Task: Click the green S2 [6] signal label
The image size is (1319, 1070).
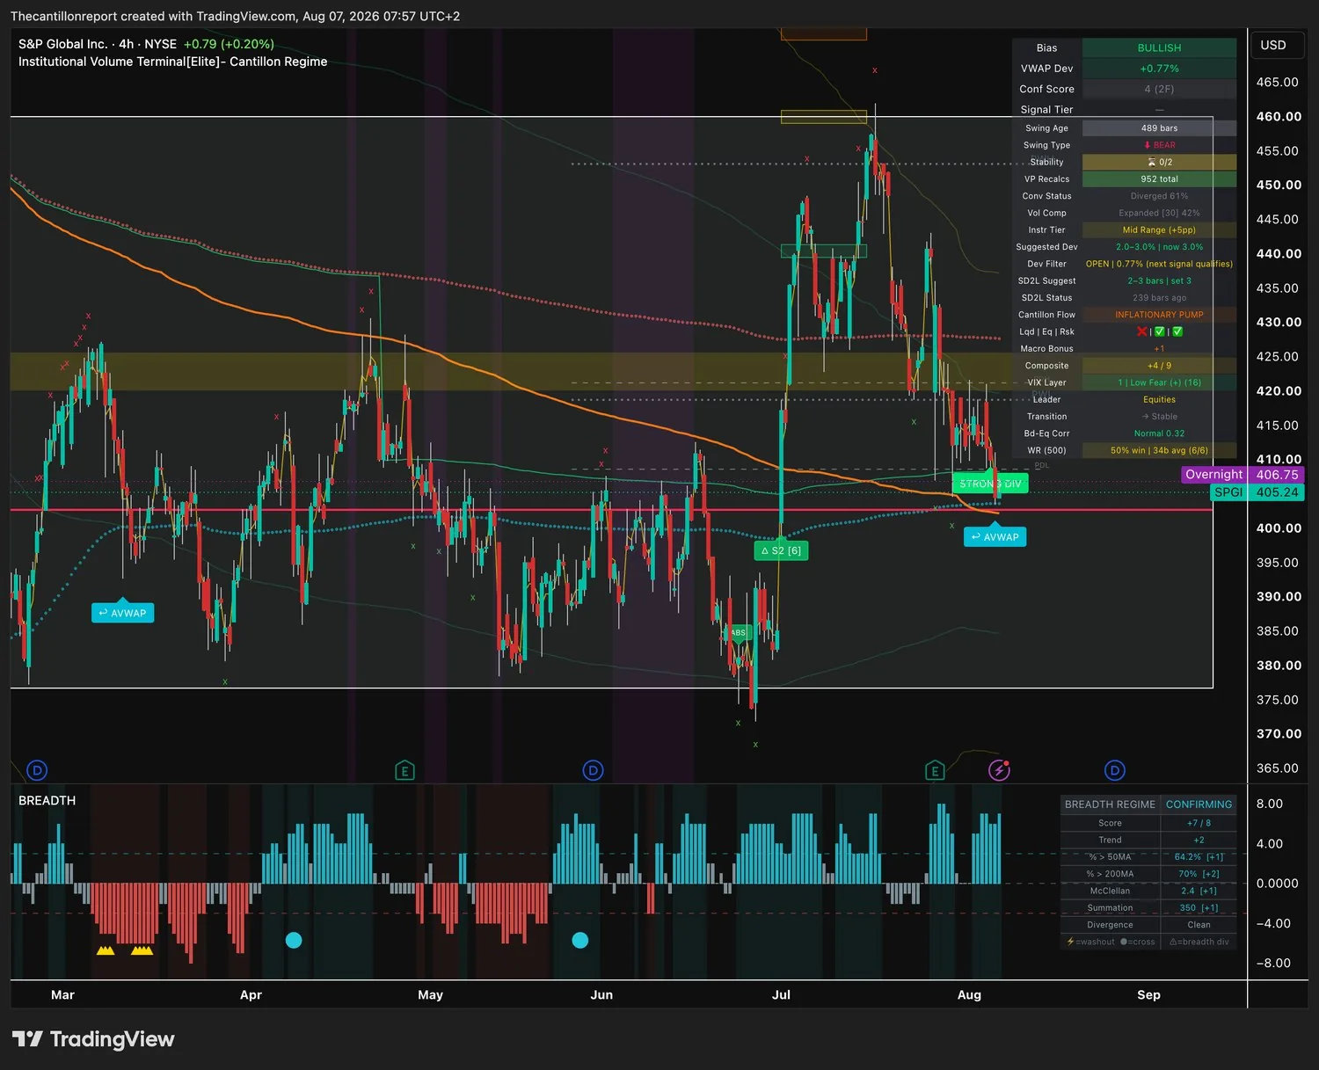Action: pos(781,550)
